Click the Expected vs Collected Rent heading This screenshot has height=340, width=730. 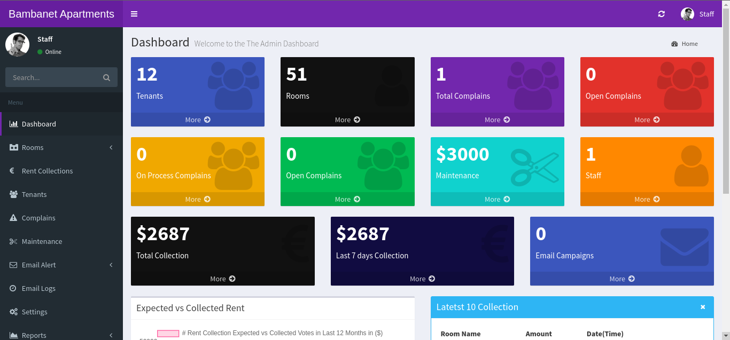(x=190, y=308)
